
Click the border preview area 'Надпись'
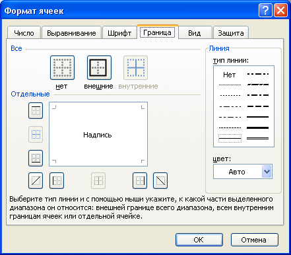98,134
